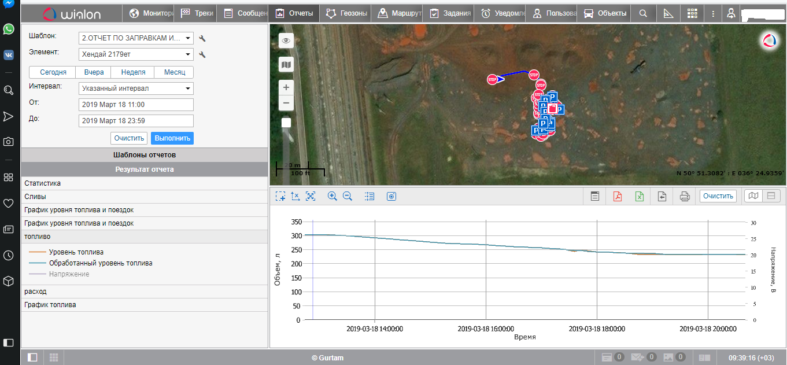Open the Элемент dropdown showing Хендай 2179ет
This screenshot has width=787, height=365.
pos(136,54)
